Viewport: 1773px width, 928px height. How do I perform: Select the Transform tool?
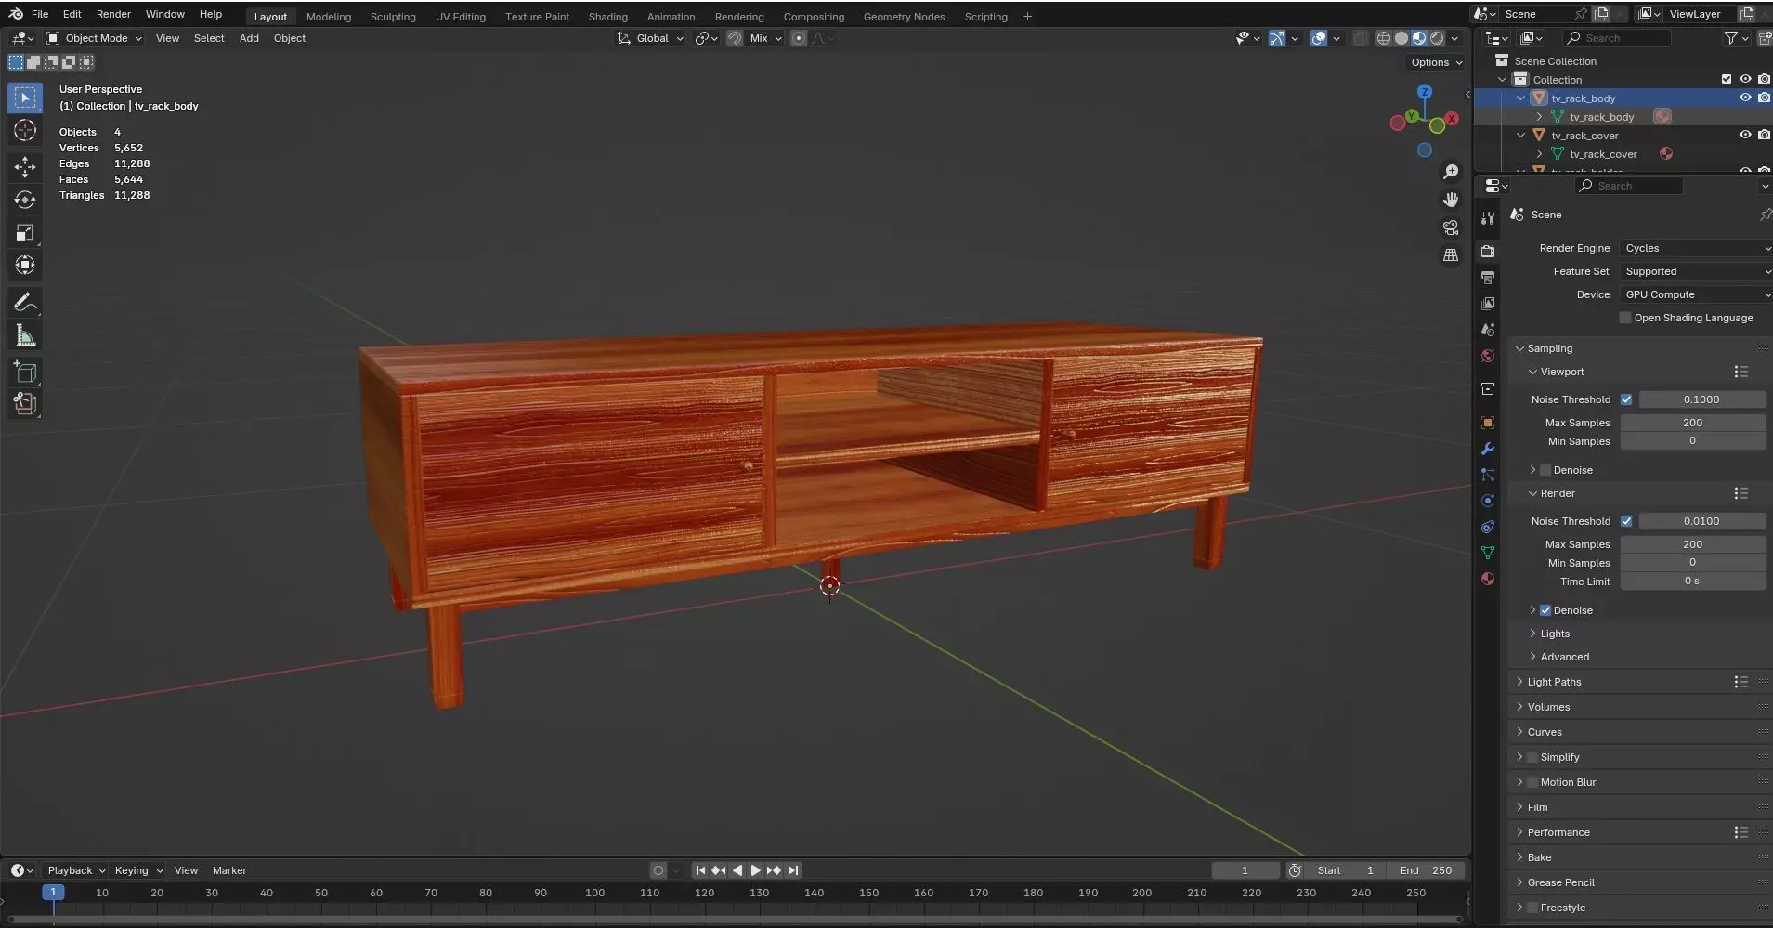[x=25, y=265]
